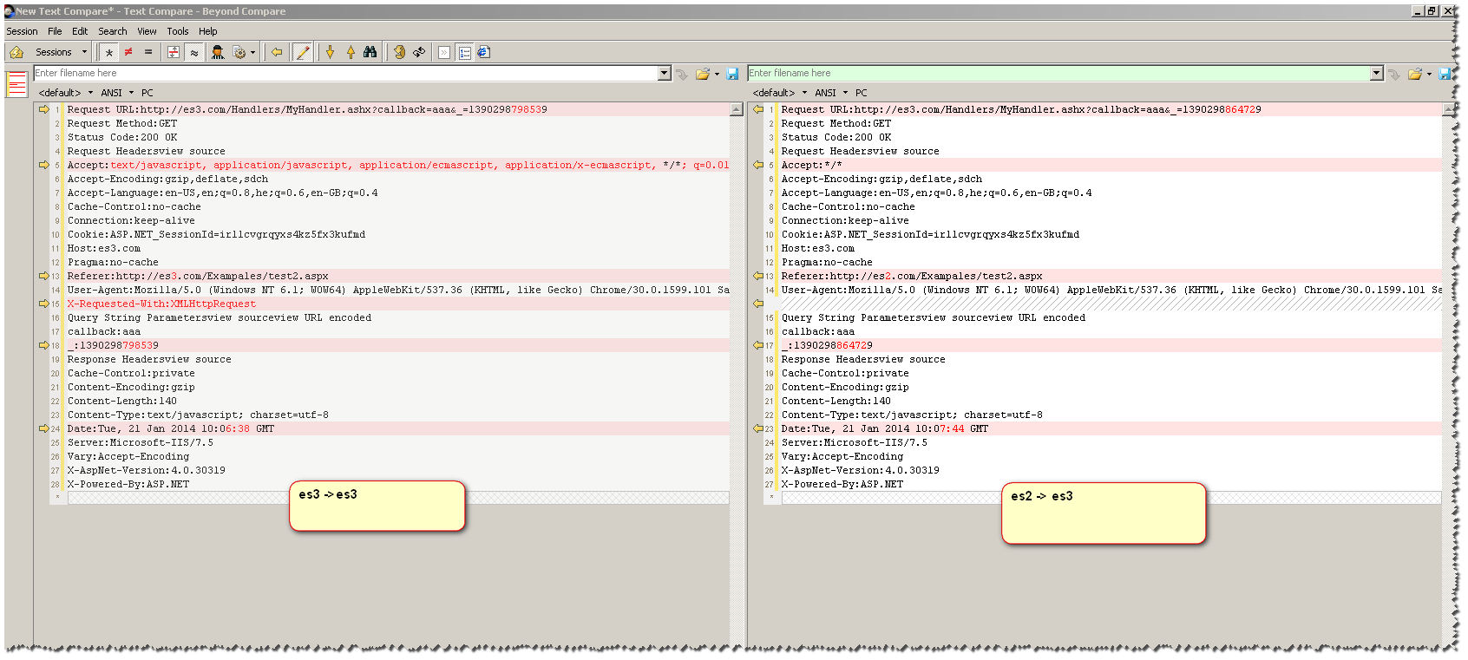Open right pane <default> format dropdown
Viewport: 1468px width, 660px height.
(x=780, y=93)
